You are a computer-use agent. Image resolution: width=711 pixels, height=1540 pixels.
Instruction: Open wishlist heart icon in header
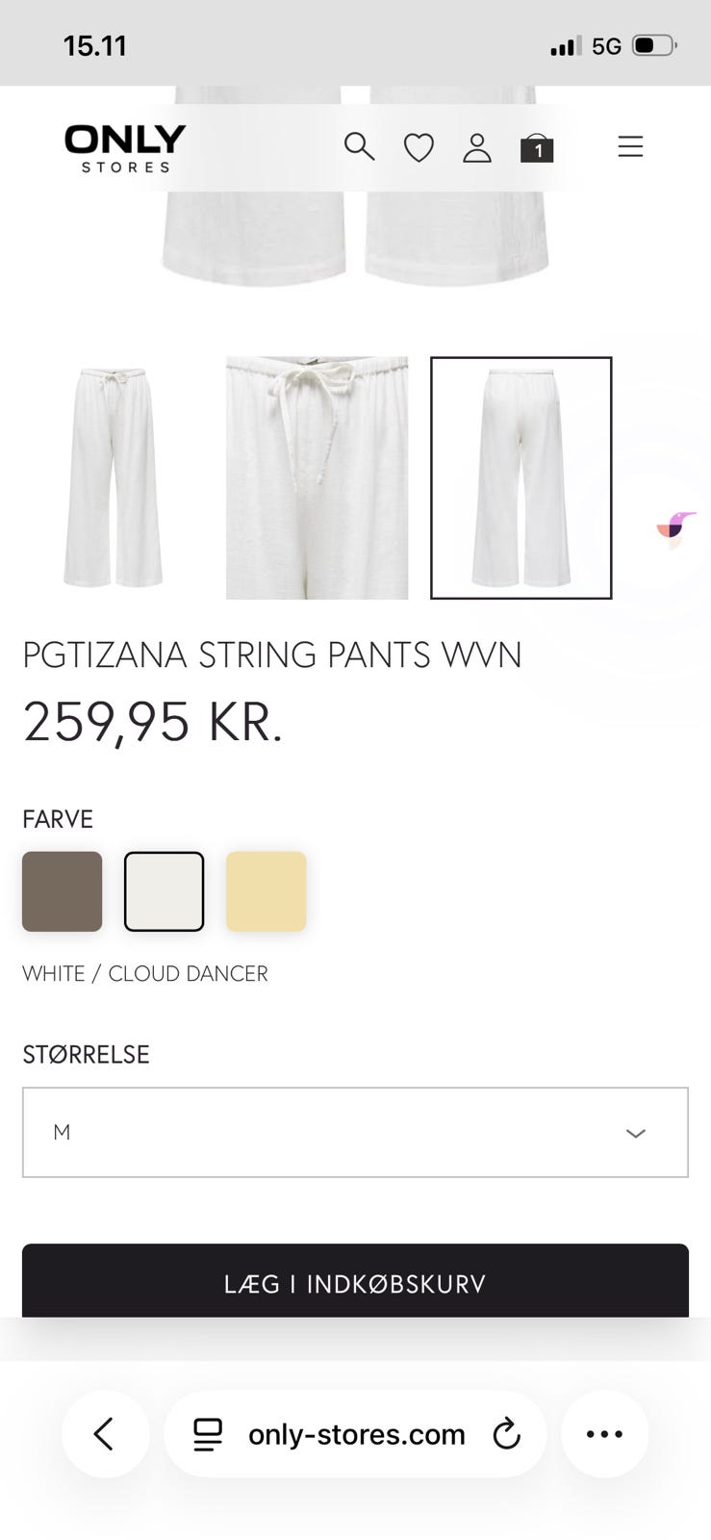pos(419,147)
